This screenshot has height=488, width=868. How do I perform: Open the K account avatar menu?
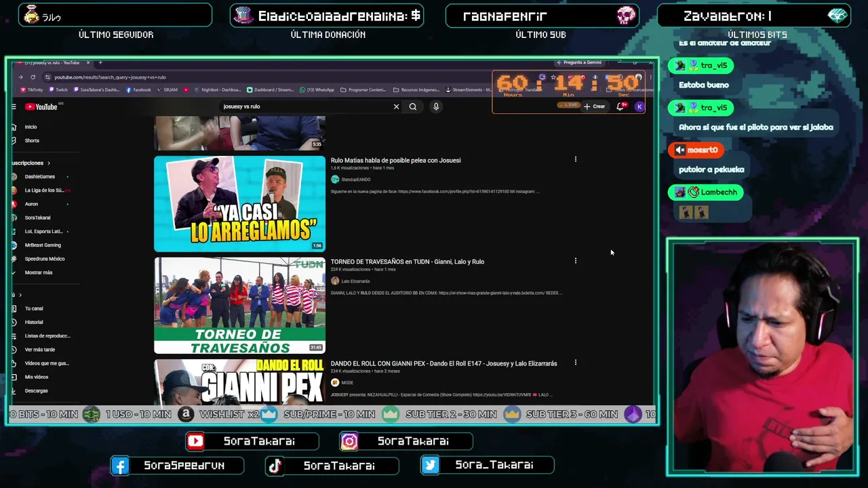[x=639, y=106]
